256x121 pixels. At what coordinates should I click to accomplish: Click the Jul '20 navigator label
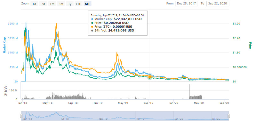217,119
